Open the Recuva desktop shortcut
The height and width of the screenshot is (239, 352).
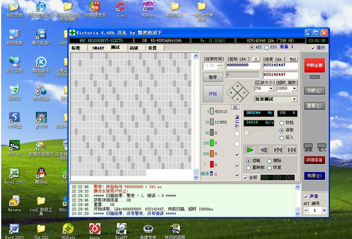pos(14,204)
